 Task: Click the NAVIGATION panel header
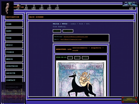pos(14,17)
